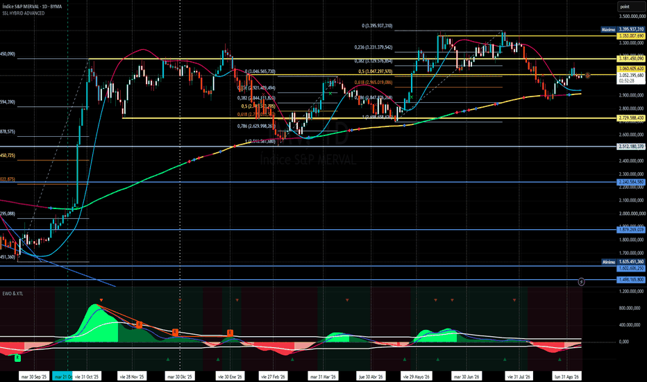Viewport: 647px width, 382px height.
Task: Open the point selector box at top right
Action: (631, 7)
